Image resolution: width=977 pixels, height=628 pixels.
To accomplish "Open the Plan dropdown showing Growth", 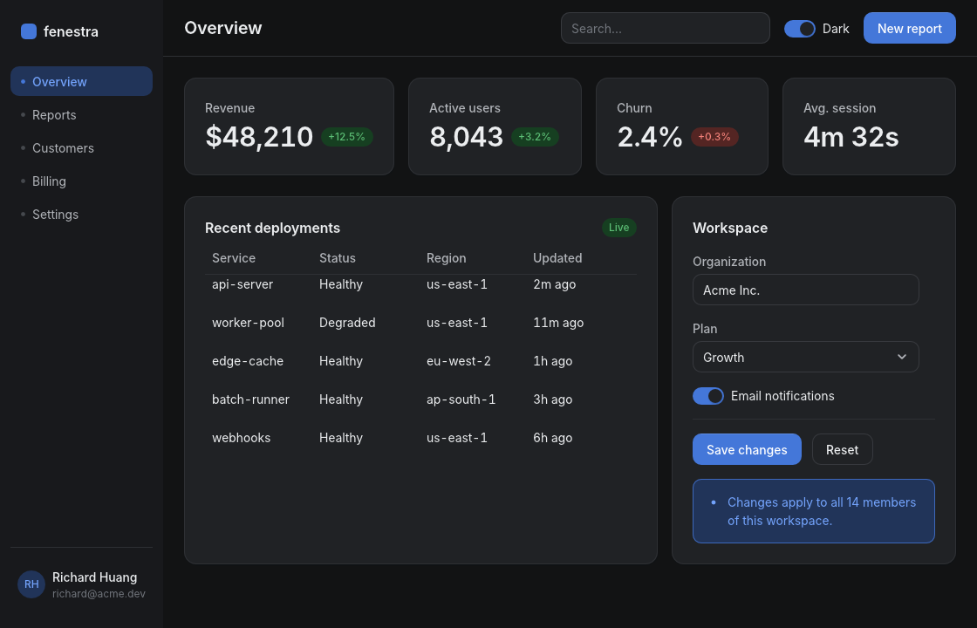I will (806, 357).
